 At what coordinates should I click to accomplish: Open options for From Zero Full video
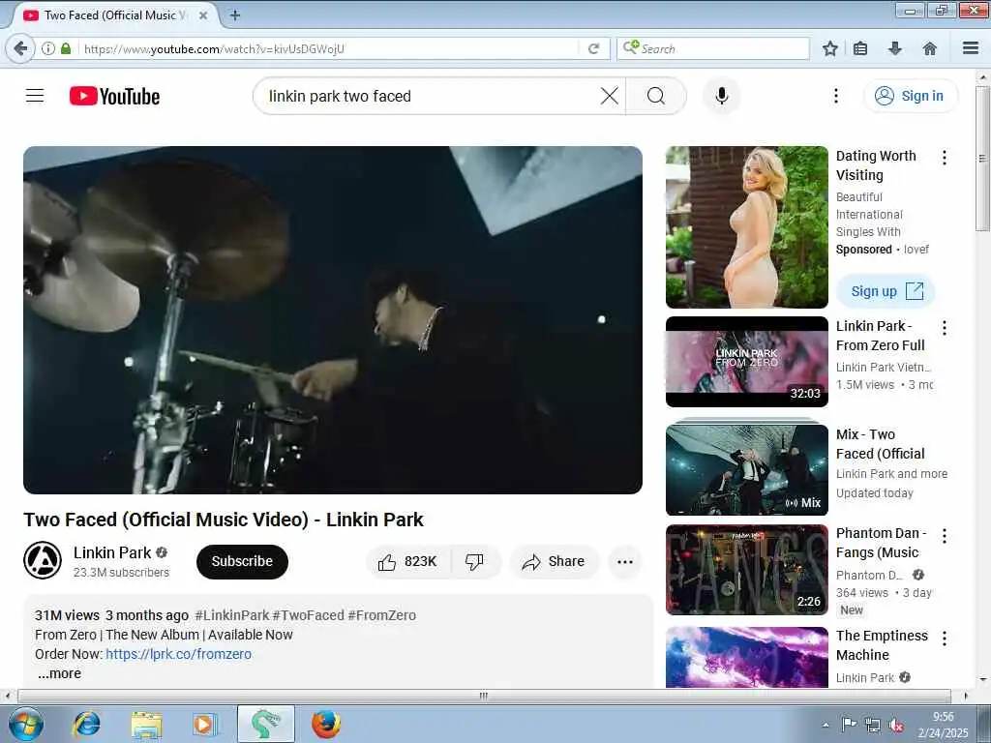coord(945,327)
